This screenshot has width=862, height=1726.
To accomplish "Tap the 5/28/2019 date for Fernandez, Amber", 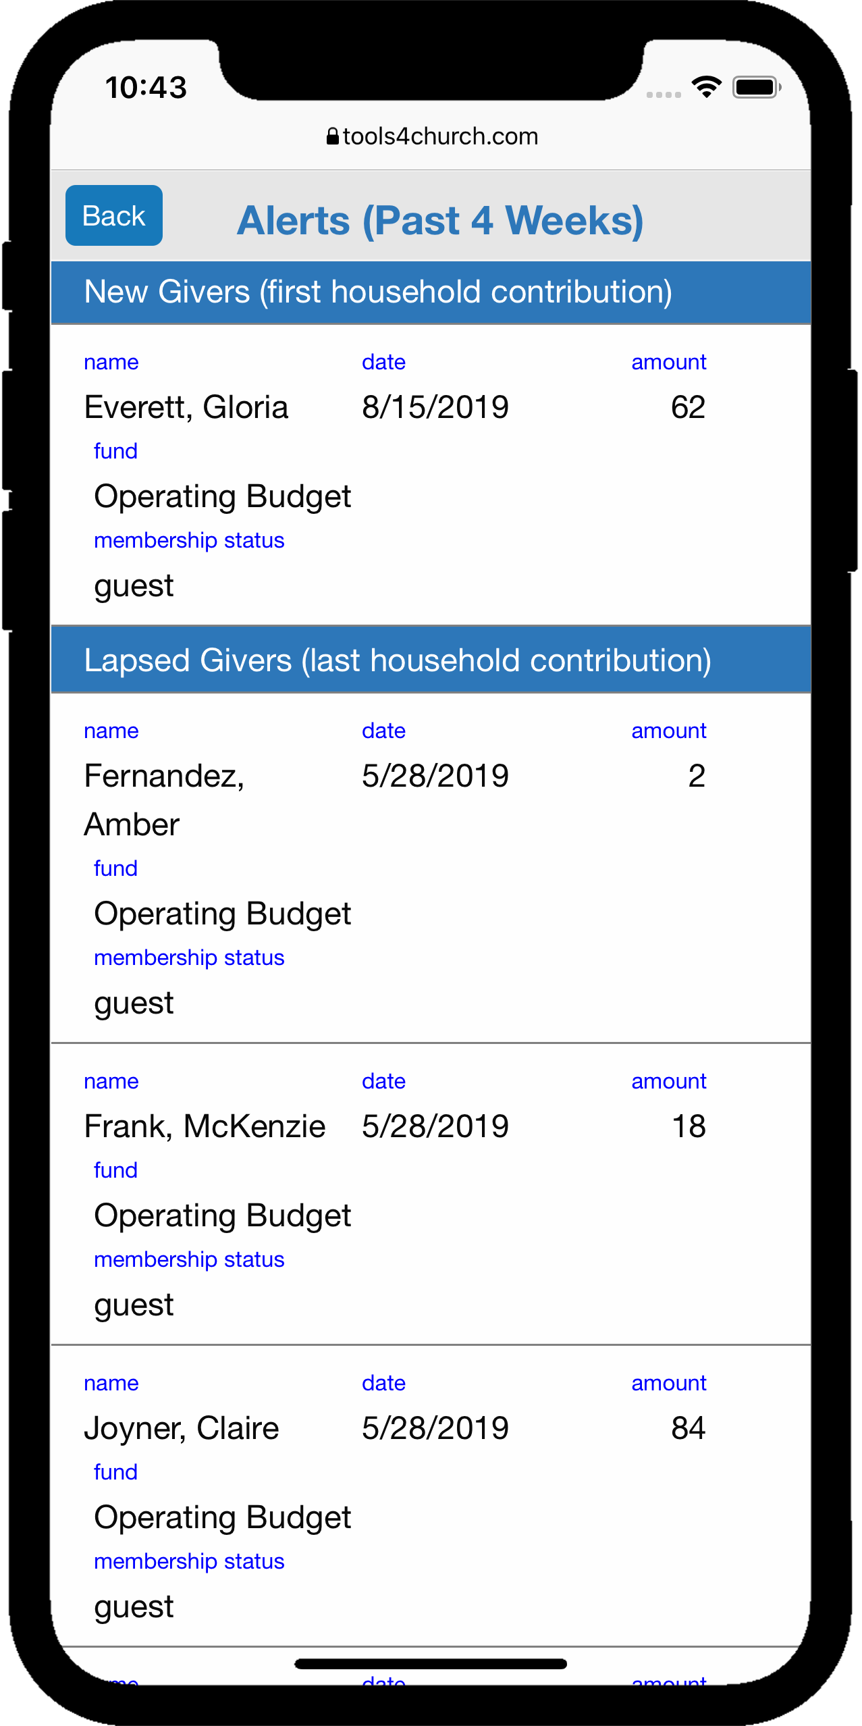I will click(435, 776).
